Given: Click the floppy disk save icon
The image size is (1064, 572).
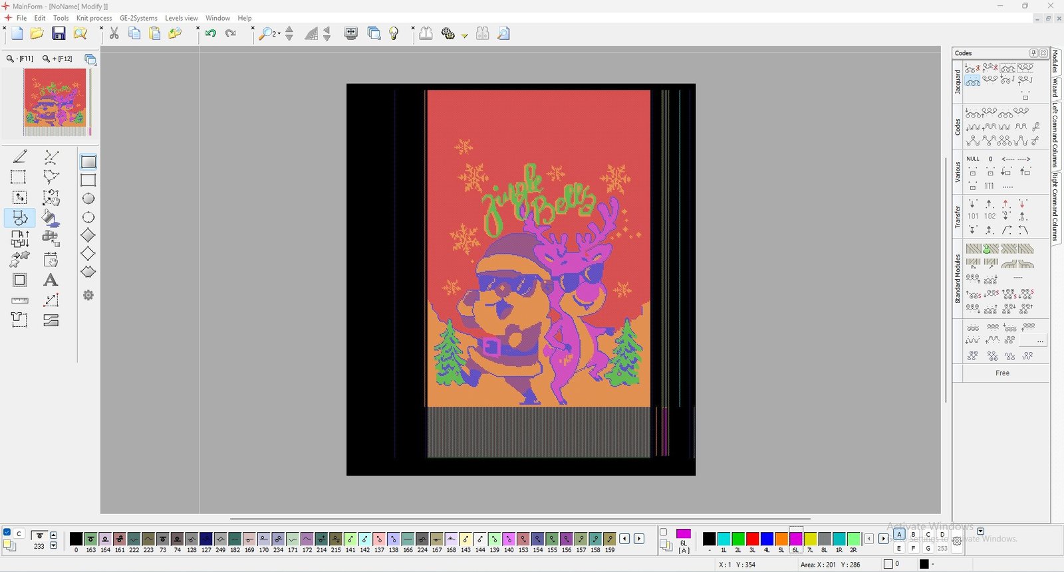Looking at the screenshot, I should click(59, 34).
